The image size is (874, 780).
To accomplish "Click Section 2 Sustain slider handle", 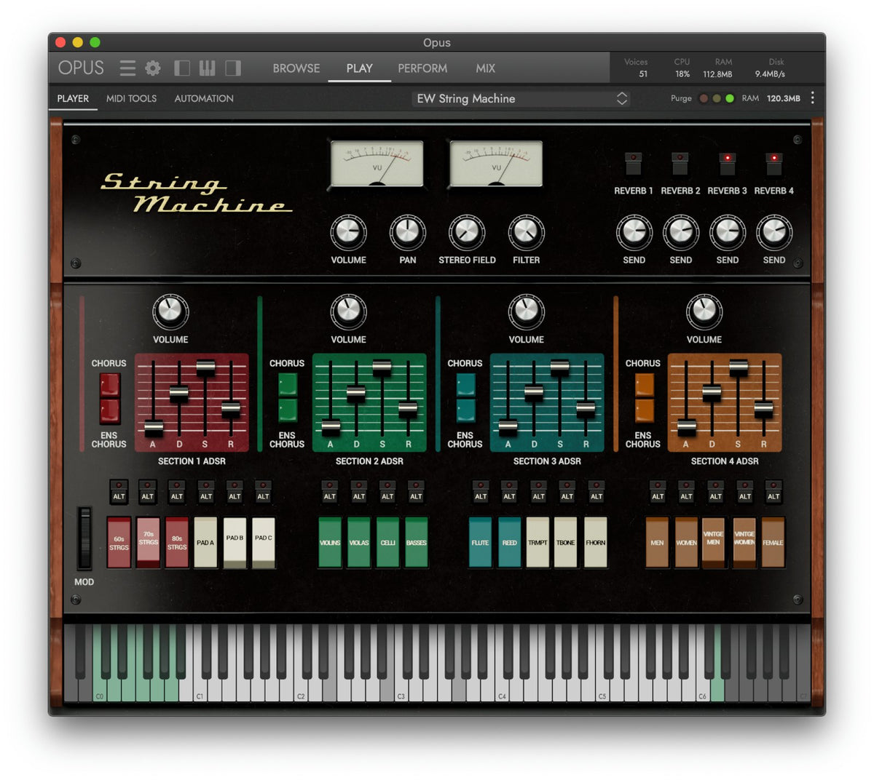I will 382,367.
